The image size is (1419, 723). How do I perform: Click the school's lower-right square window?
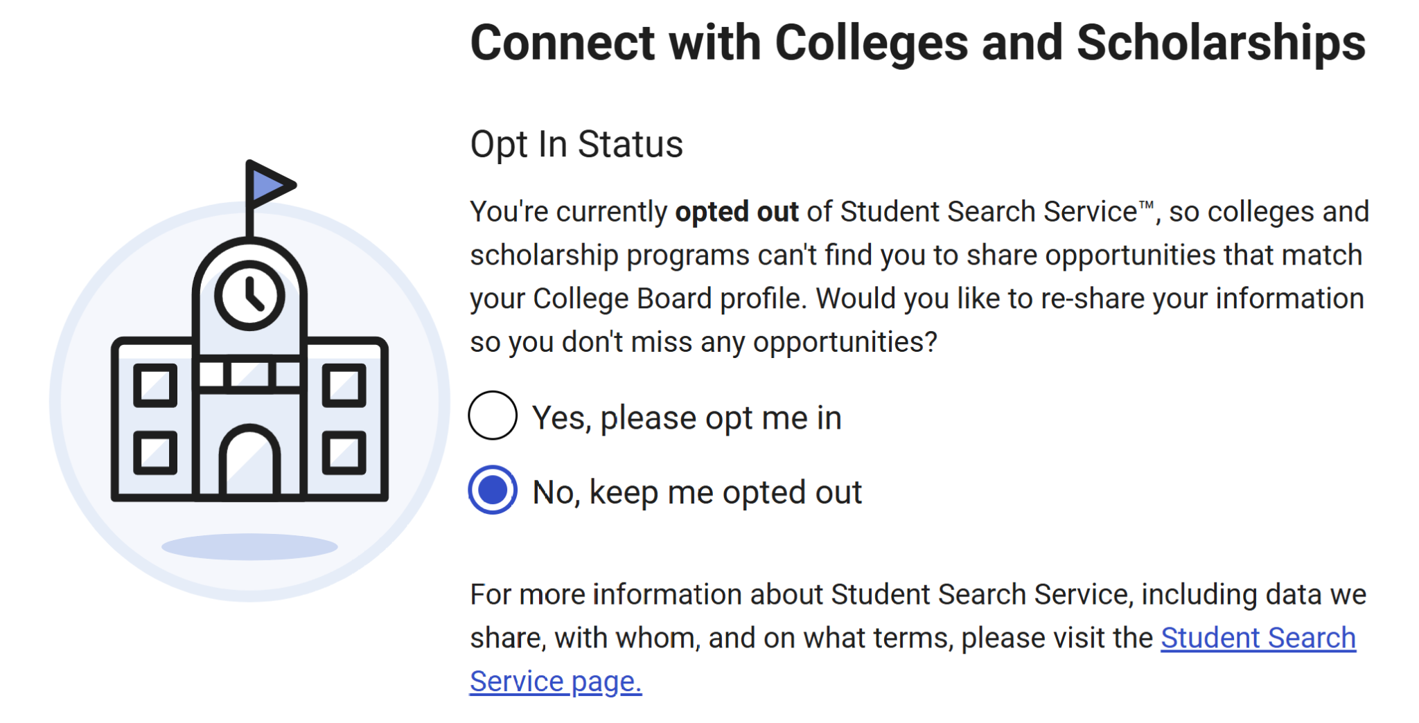click(344, 453)
